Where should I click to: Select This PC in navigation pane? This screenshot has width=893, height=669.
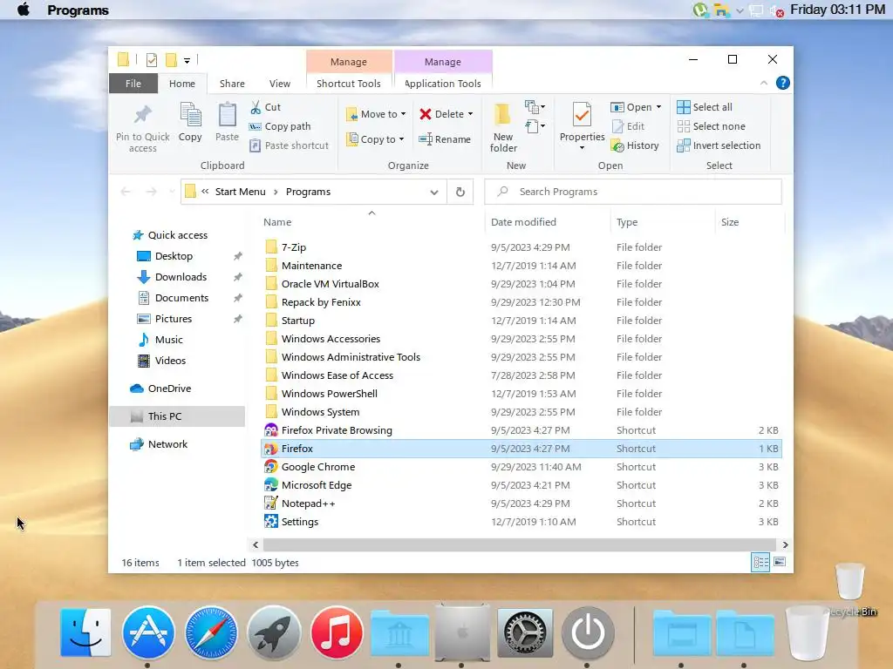pos(177,416)
